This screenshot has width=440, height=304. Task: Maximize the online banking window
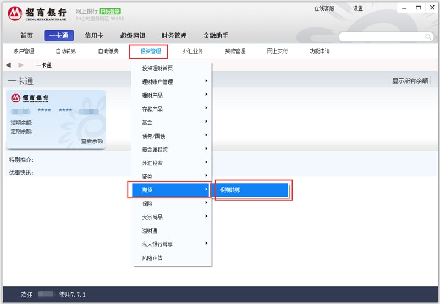418,8
